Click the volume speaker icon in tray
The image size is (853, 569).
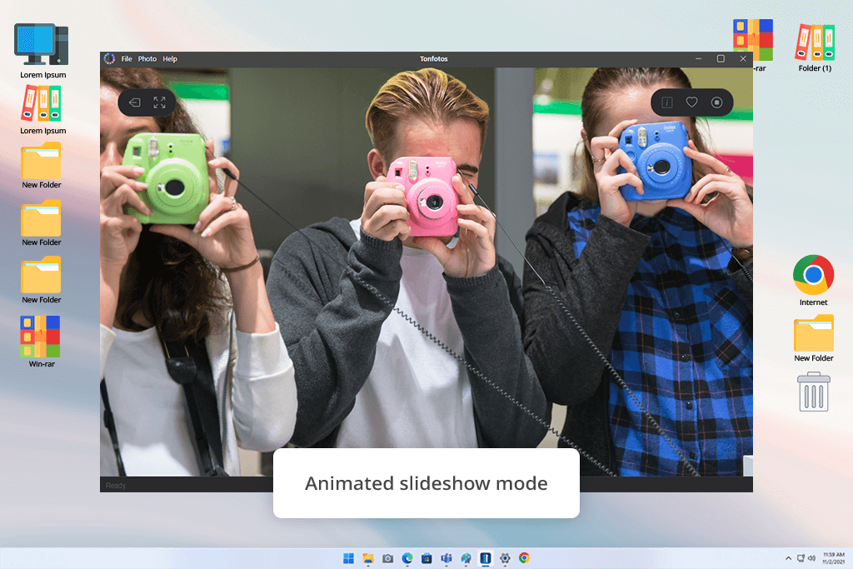[811, 558]
